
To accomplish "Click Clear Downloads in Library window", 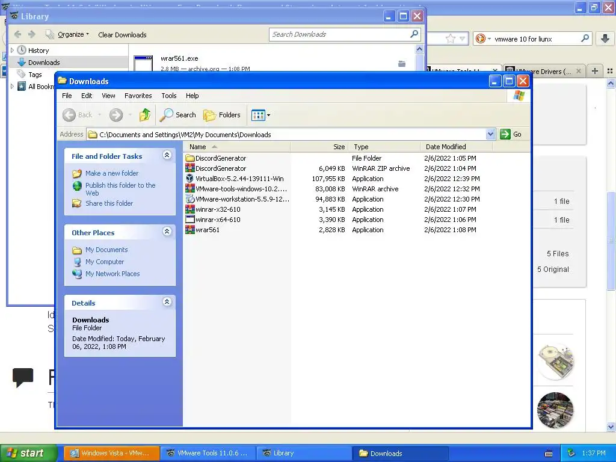I will [x=122, y=34].
